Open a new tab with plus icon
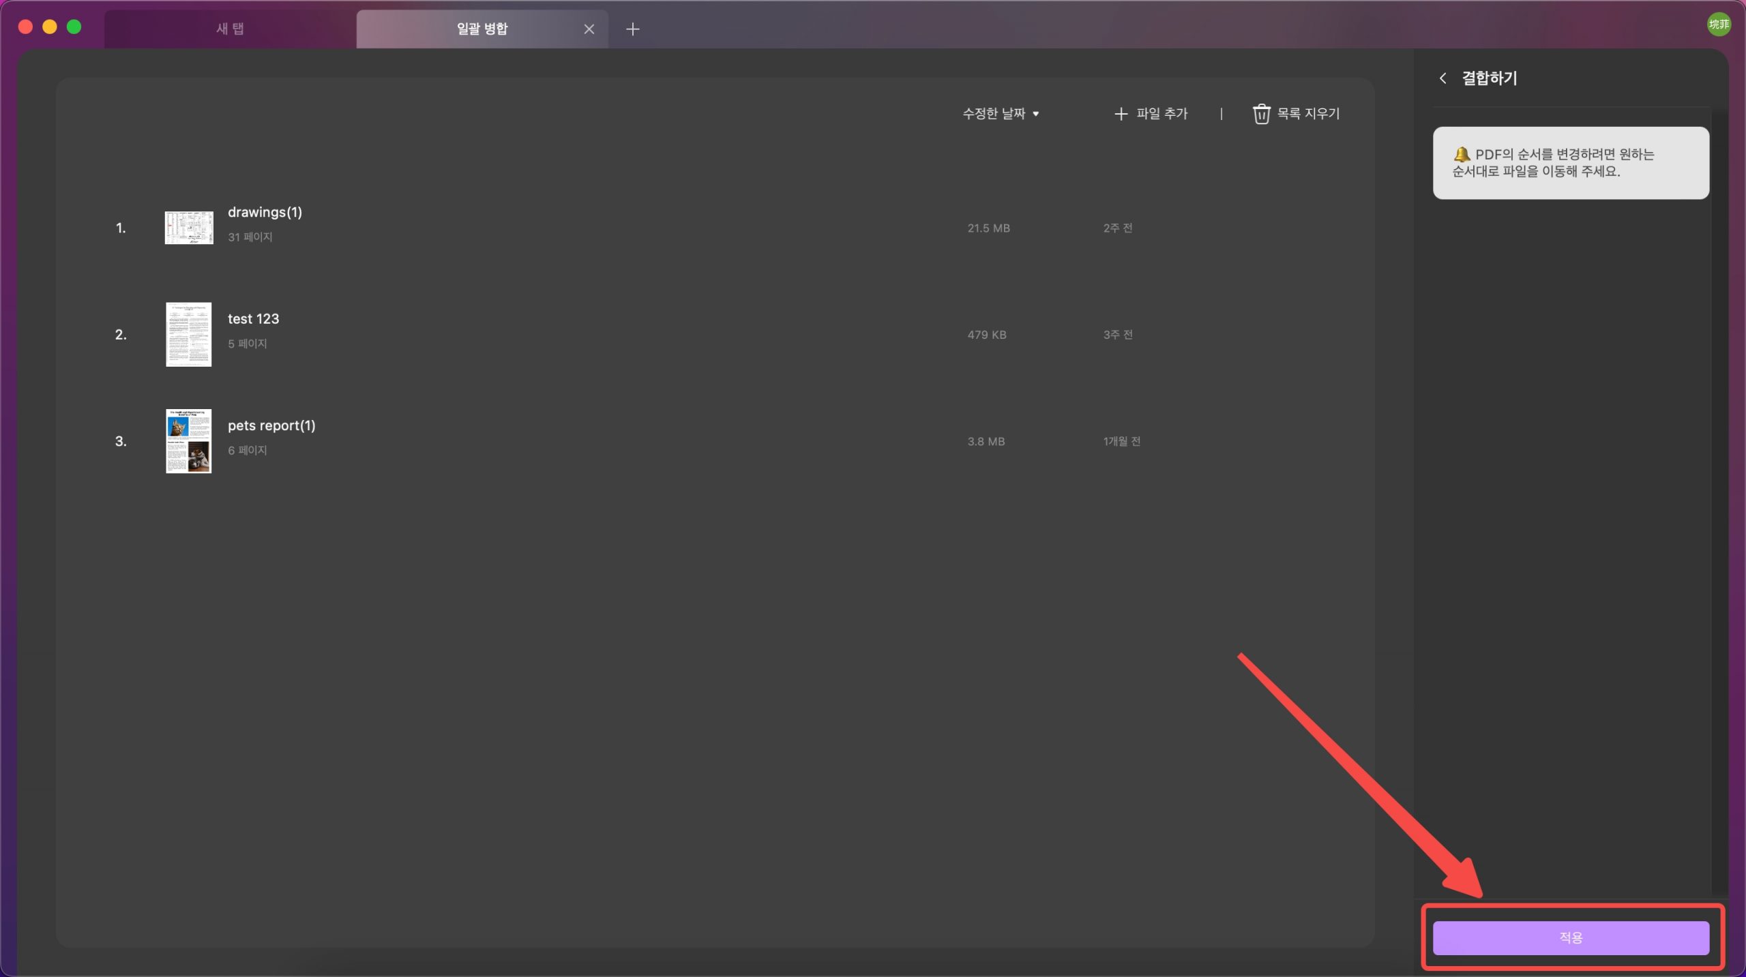 (x=632, y=29)
